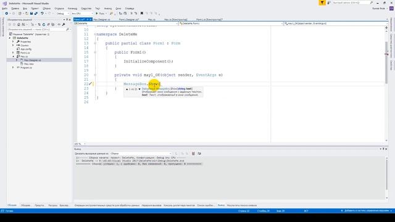Open the Any CPU platform dropdown
The width and height of the screenshot is (395, 222).
(82, 14)
